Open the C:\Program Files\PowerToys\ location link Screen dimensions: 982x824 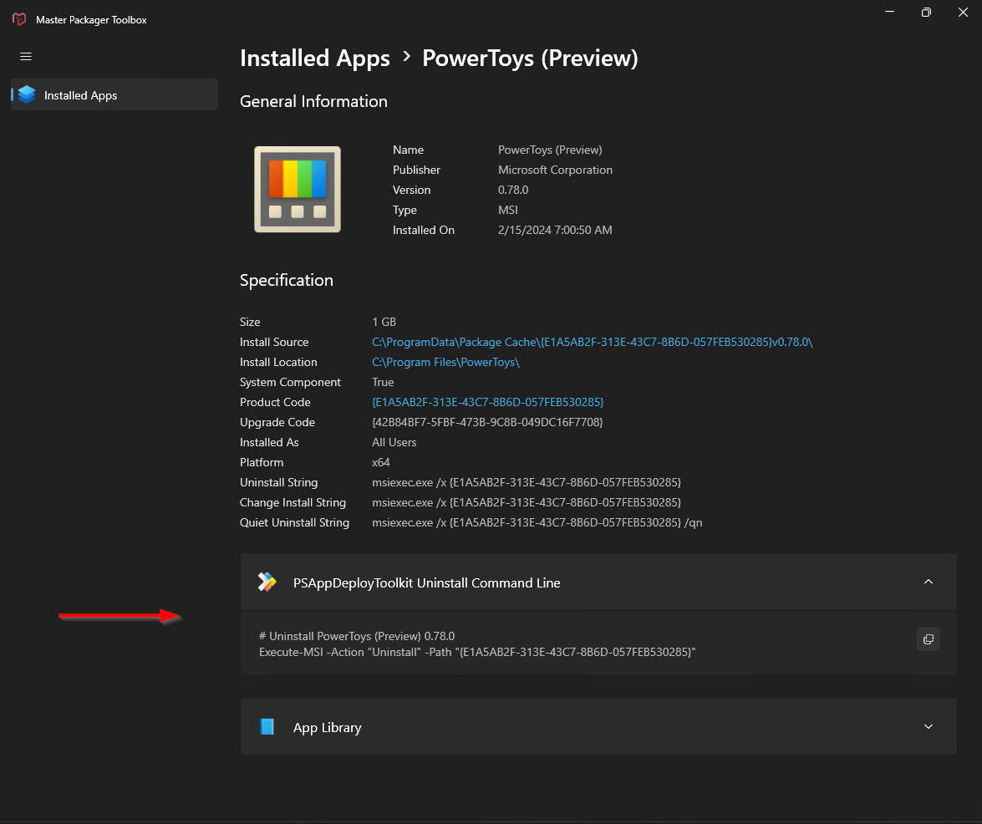click(445, 362)
